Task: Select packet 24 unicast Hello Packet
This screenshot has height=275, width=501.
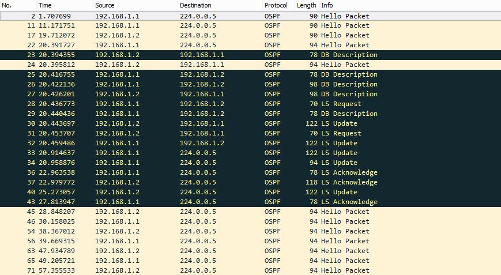Action: pyautogui.click(x=250, y=65)
